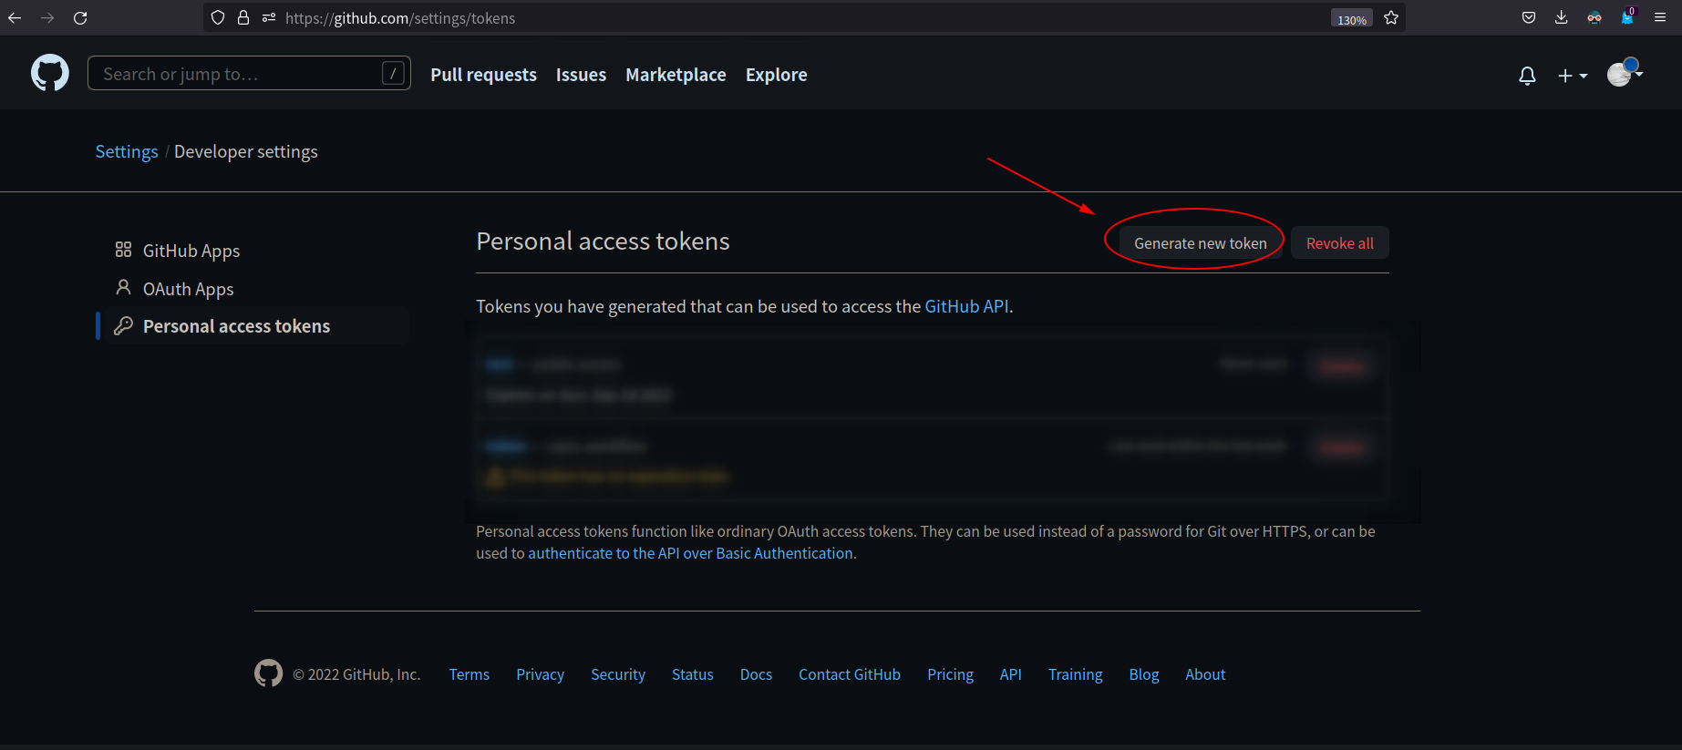Click the forward navigation arrow
1682x750 pixels.
[47, 17]
